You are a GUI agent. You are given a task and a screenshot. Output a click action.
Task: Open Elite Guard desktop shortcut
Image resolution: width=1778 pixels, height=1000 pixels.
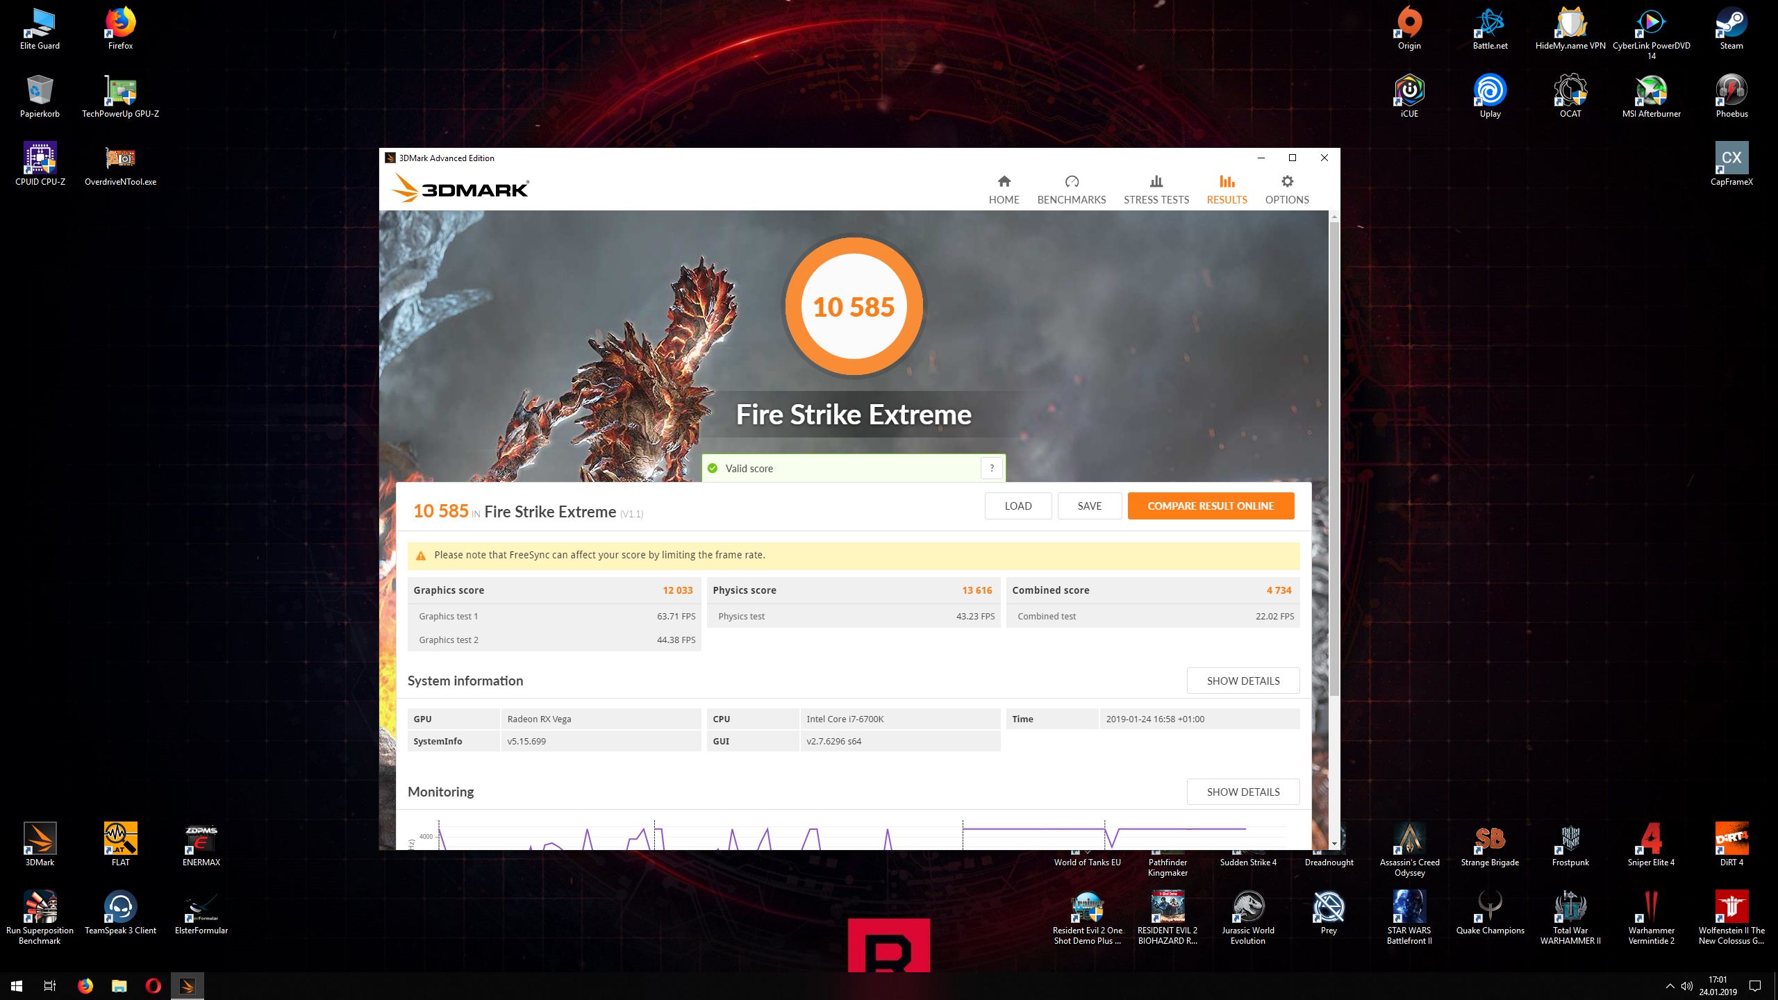(x=40, y=29)
